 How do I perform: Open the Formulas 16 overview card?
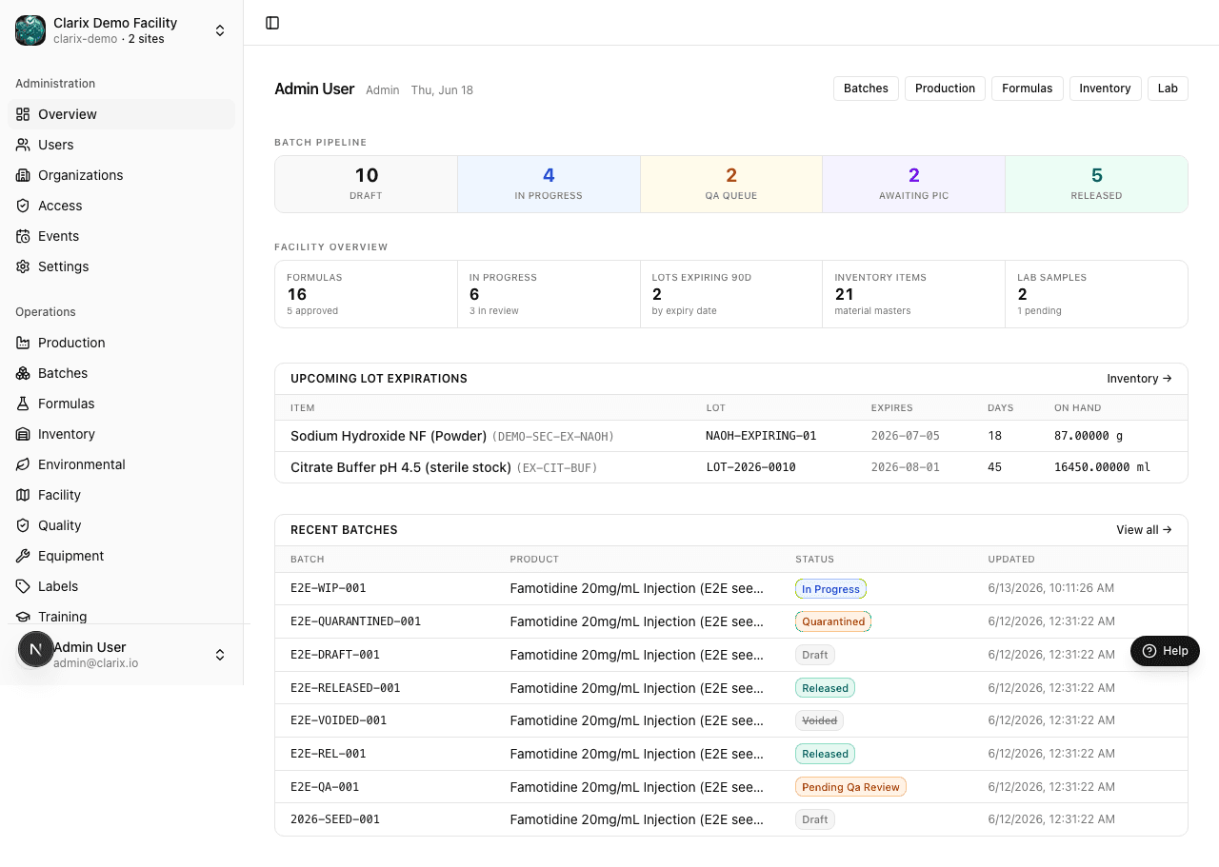[366, 294]
